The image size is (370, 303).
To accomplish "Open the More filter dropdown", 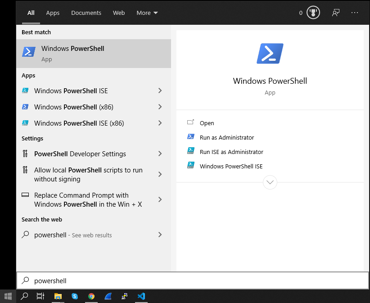I will pyautogui.click(x=147, y=13).
